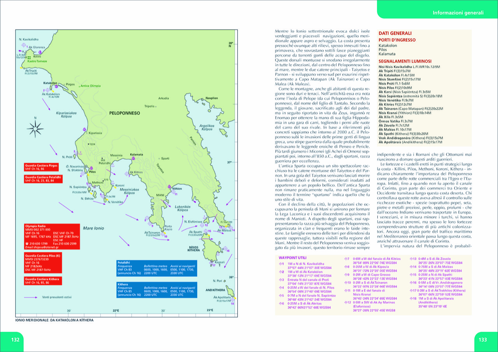The image size is (498, 352).
Task: Click the 'Navplion' label on the map
Action: [212, 98]
